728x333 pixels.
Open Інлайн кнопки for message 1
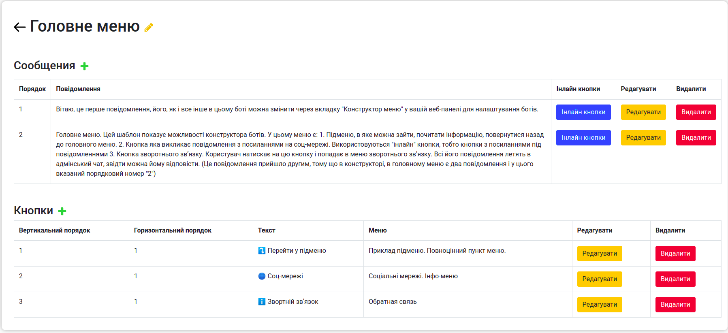point(583,112)
